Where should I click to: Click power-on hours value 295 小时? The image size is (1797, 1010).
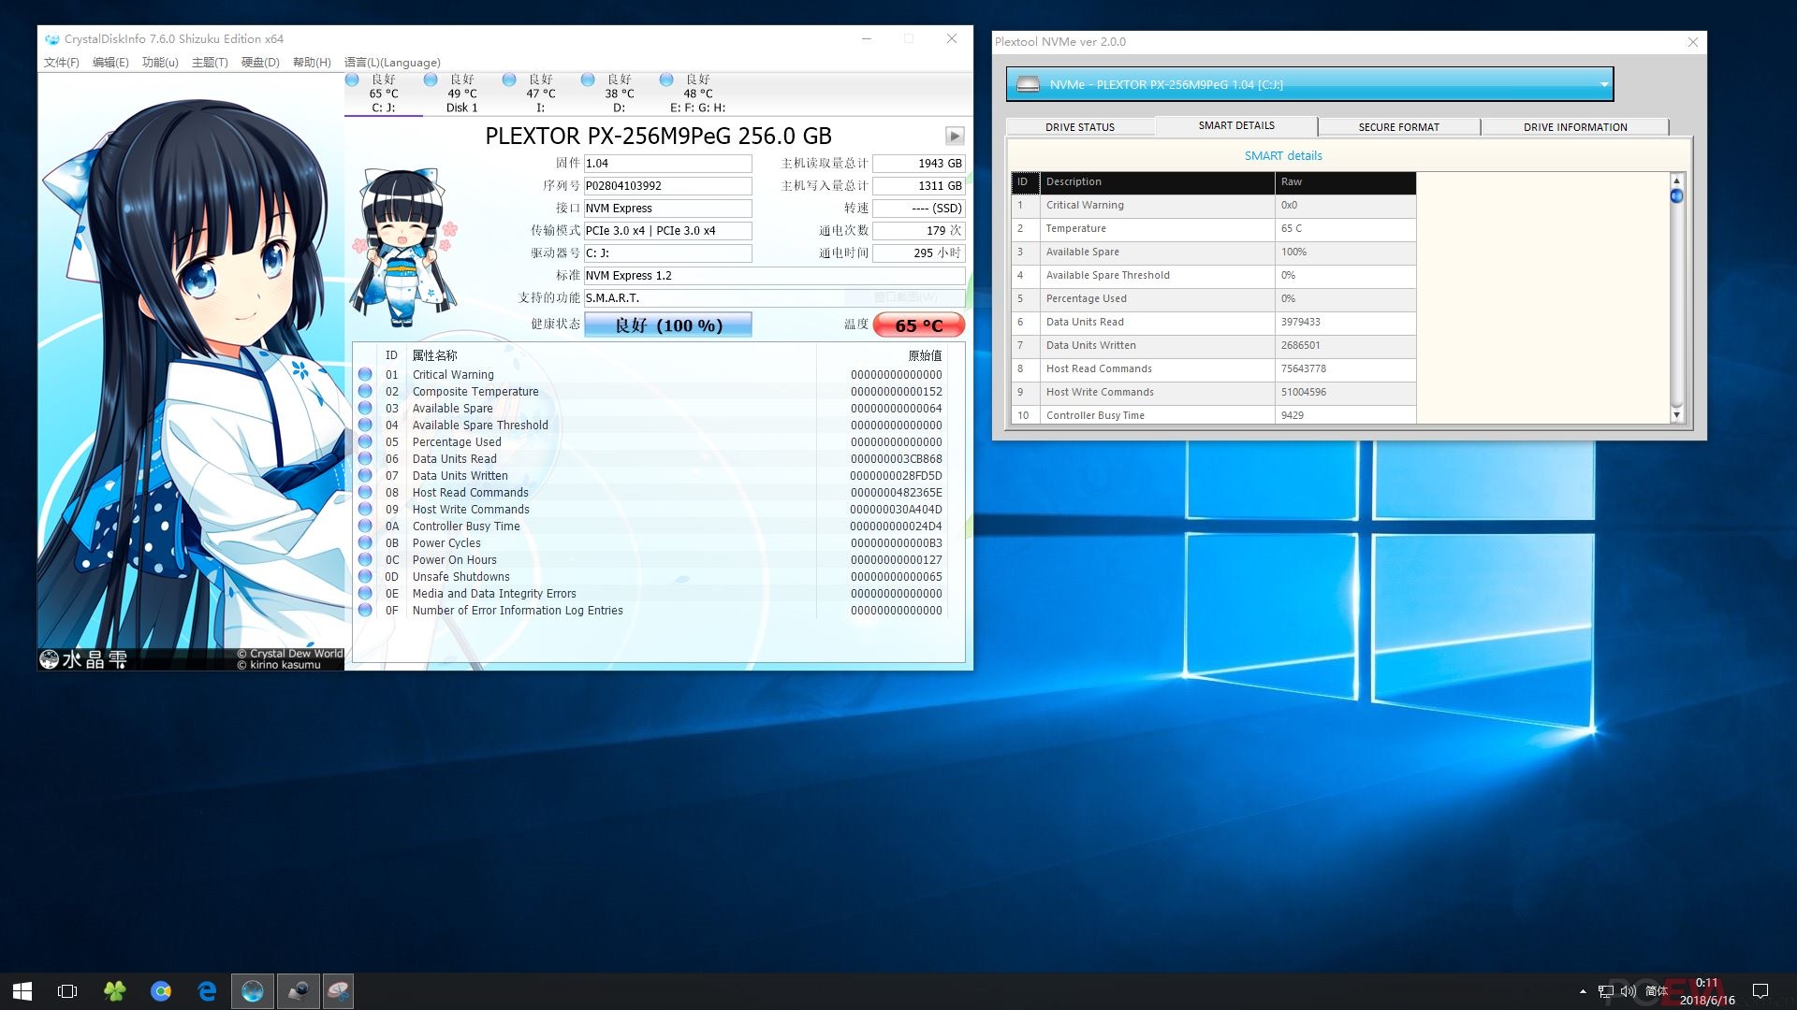pos(919,253)
